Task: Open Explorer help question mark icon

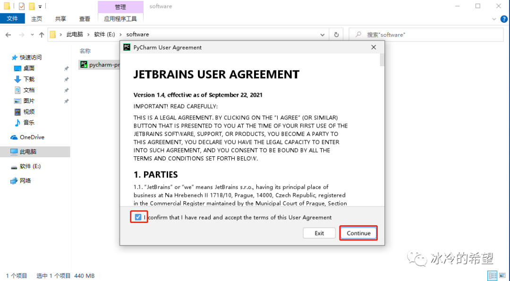Action: coord(504,19)
